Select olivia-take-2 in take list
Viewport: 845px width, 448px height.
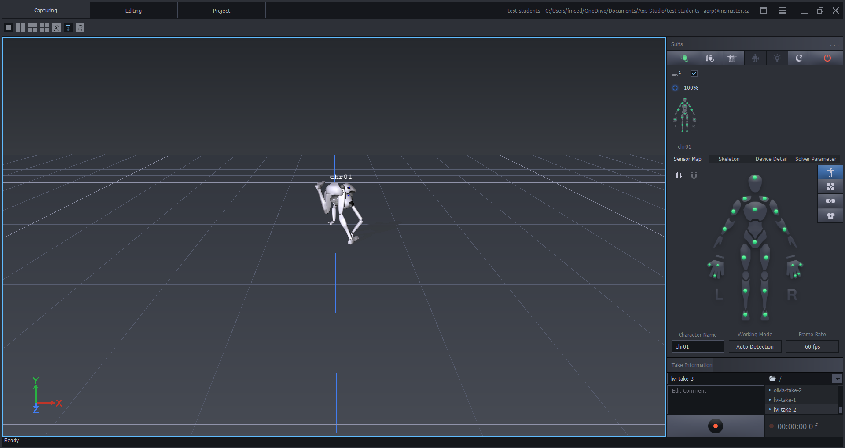click(787, 390)
